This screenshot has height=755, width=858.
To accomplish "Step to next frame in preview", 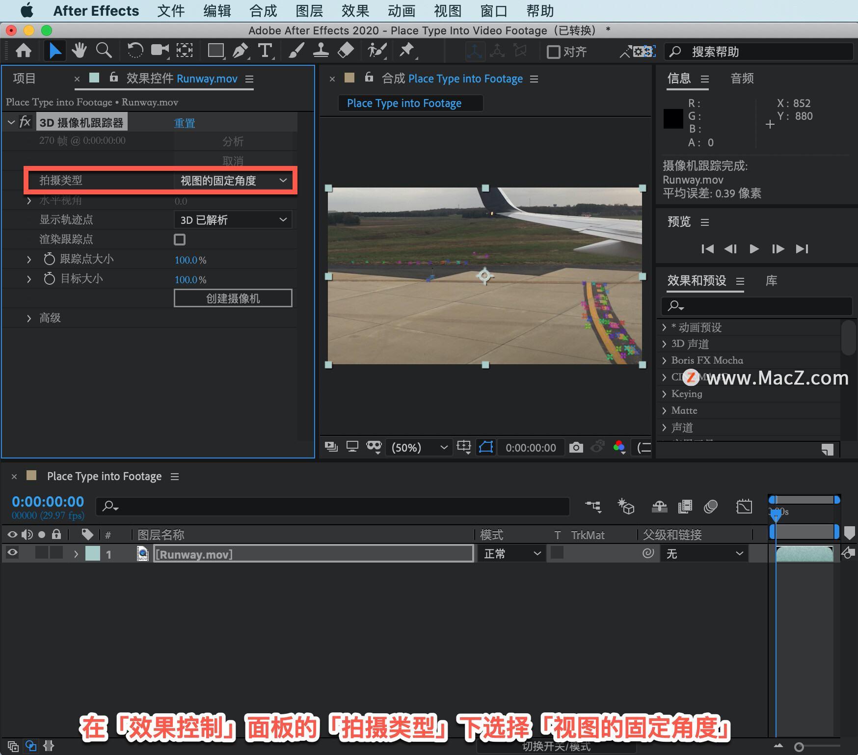I will [x=778, y=249].
